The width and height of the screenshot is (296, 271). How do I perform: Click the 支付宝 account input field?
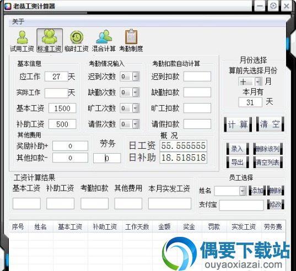point(241,205)
